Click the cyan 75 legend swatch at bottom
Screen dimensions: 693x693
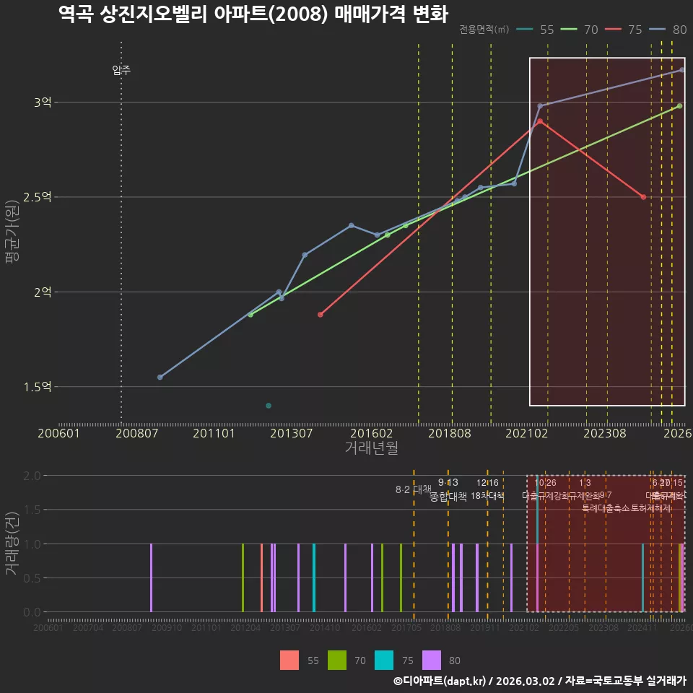tap(384, 660)
